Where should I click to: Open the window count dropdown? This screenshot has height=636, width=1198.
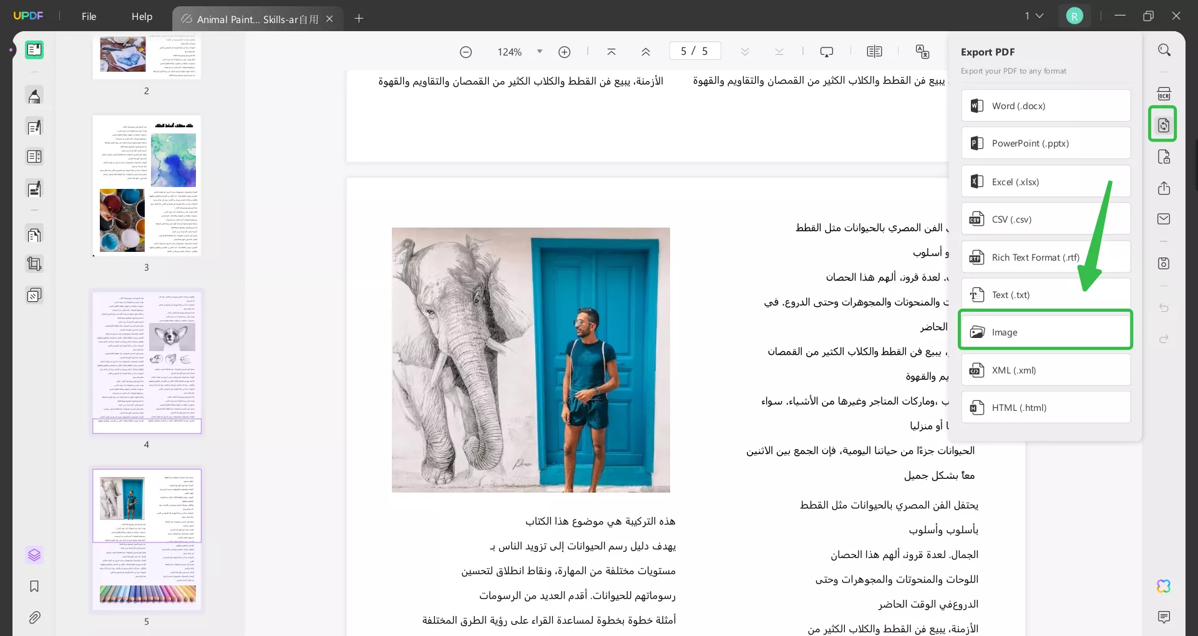coord(1034,16)
